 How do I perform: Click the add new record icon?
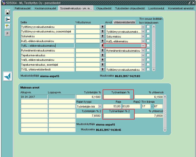pyautogui.click(x=8, y=26)
